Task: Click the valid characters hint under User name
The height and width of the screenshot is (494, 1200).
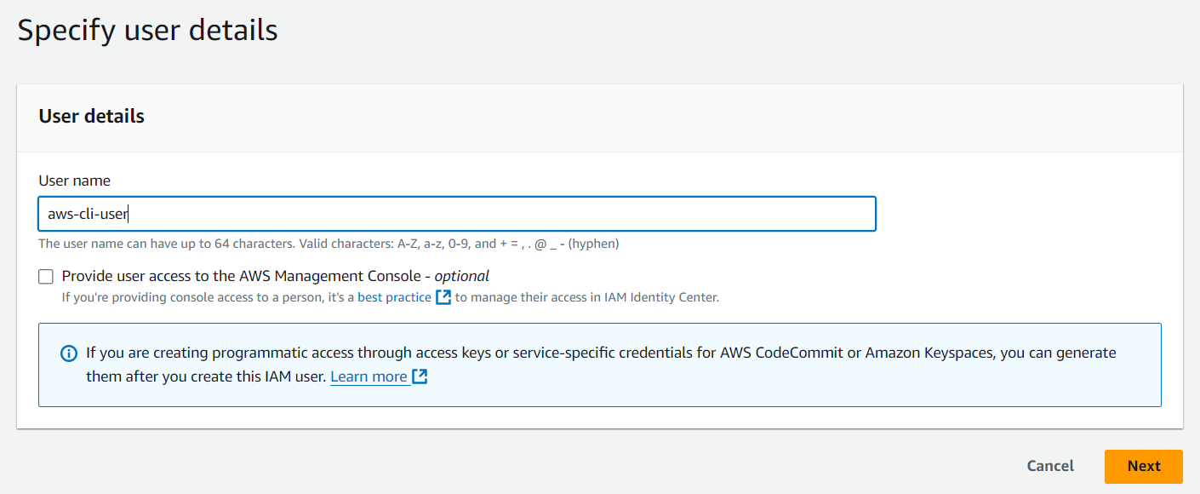Action: pos(329,244)
